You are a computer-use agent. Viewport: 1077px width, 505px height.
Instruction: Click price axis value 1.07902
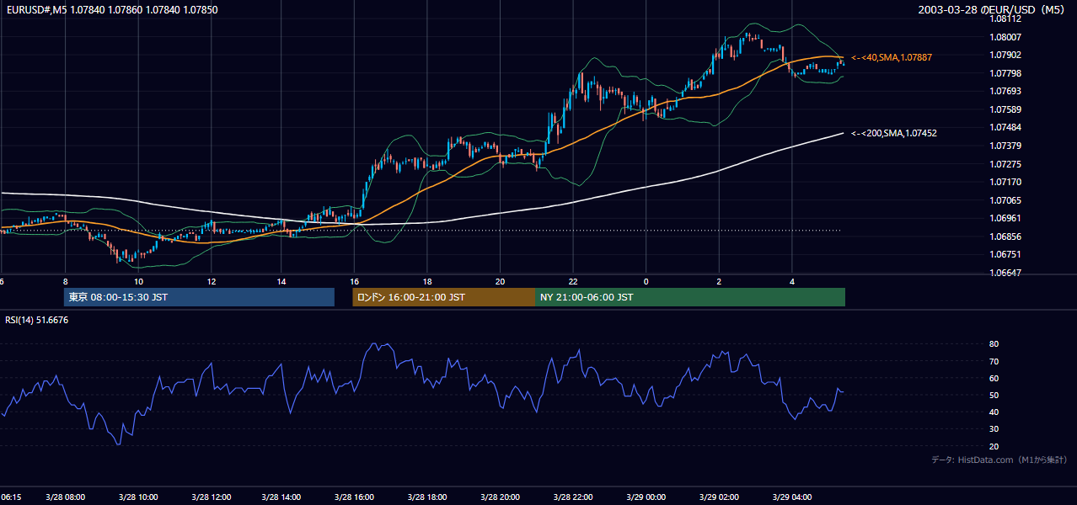tap(1005, 55)
